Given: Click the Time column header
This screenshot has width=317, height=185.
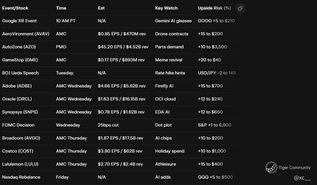Looking at the screenshot, I should coord(61,8).
